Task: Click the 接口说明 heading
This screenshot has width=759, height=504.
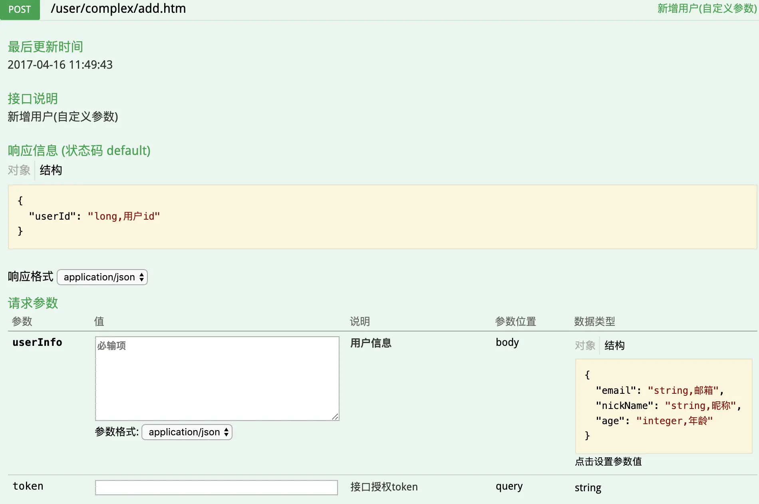Action: [x=33, y=99]
